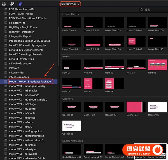The height and width of the screenshot is (160, 168).
Task: Click title icon beside FxFactory Pro
Action: 6,23
